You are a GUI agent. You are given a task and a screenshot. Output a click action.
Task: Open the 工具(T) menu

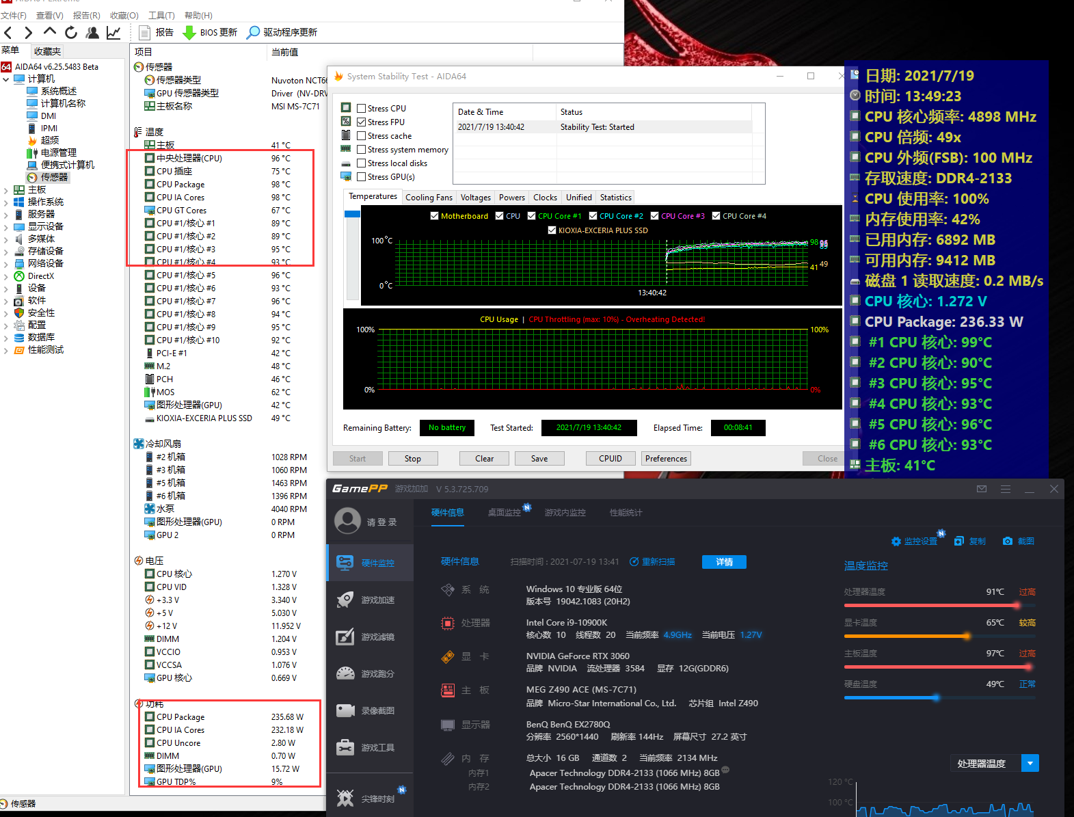tap(161, 15)
